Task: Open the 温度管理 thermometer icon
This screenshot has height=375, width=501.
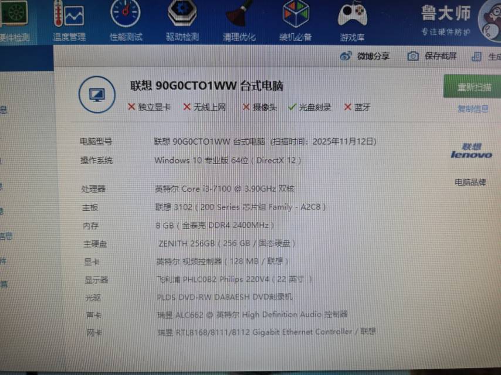Action: click(x=69, y=14)
